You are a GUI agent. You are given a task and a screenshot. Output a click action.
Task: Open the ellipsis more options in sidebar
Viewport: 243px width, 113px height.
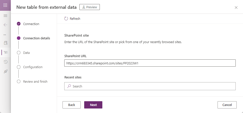click(5, 35)
